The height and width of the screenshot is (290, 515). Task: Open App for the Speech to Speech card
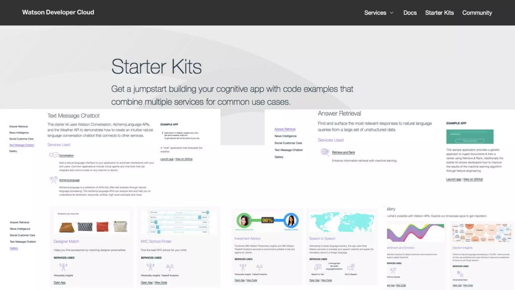[x=314, y=280]
